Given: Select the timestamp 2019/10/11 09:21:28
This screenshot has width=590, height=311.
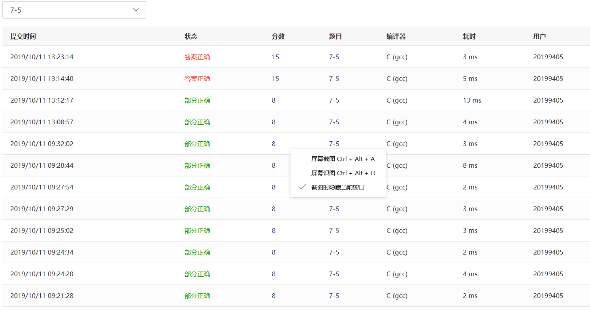Looking at the screenshot, I should pyautogui.click(x=42, y=296).
